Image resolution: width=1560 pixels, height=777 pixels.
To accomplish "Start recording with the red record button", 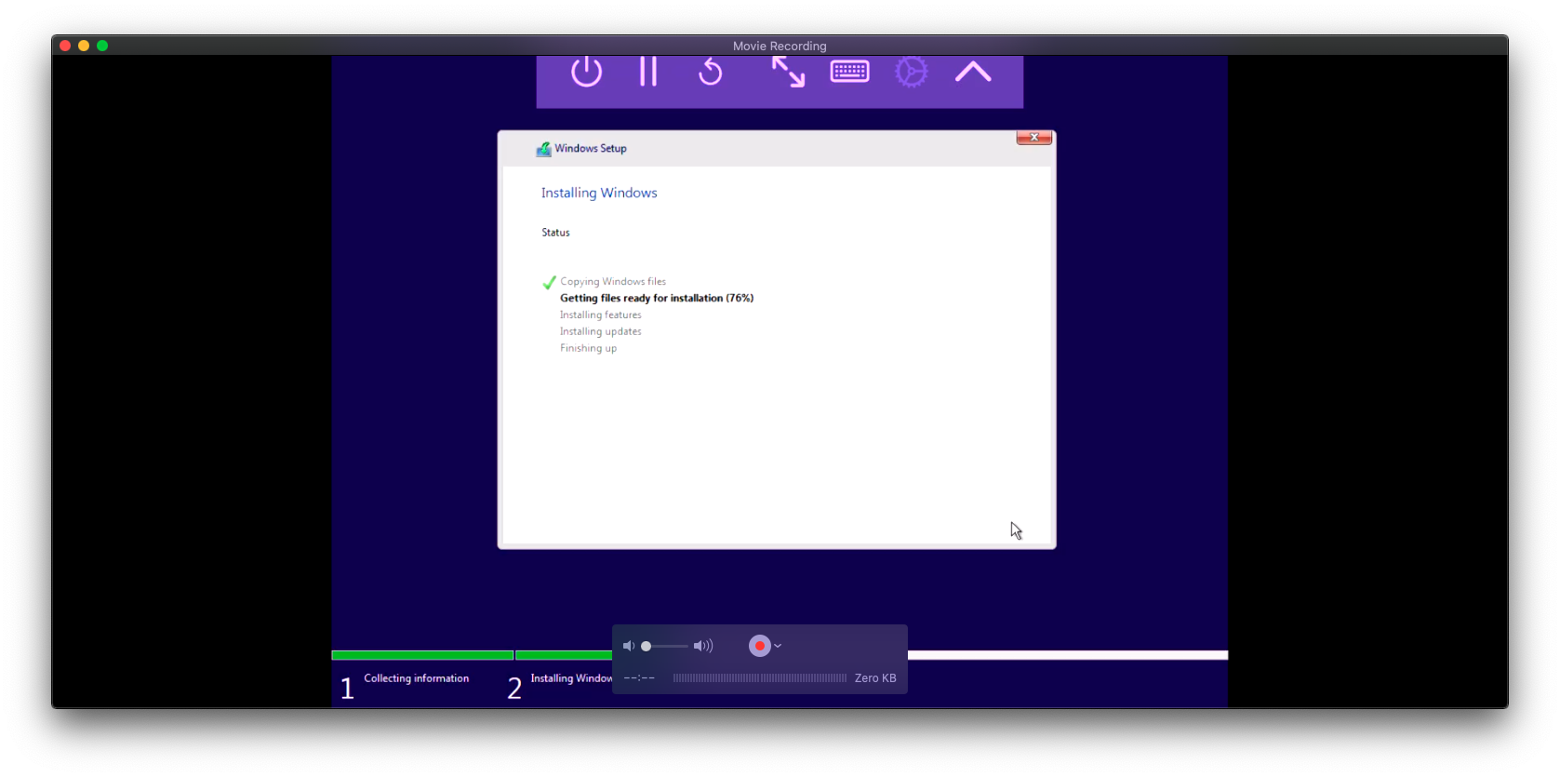I will pyautogui.click(x=760, y=646).
